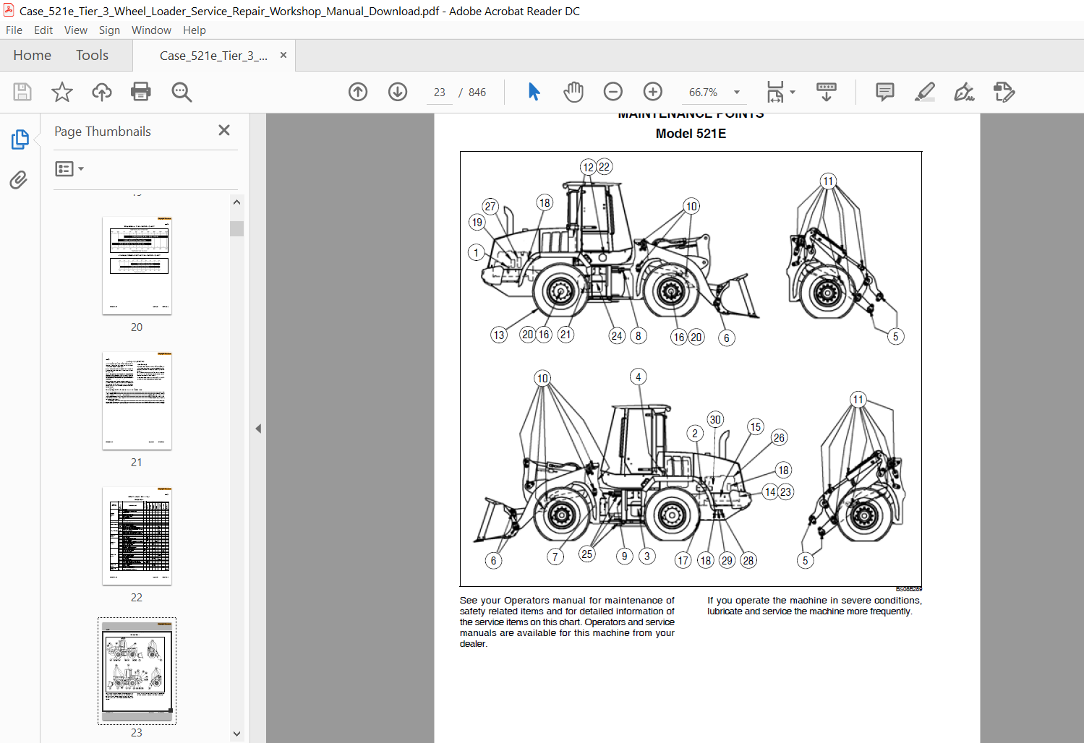Show the Page Thumbnails sidebar icon

tap(20, 139)
